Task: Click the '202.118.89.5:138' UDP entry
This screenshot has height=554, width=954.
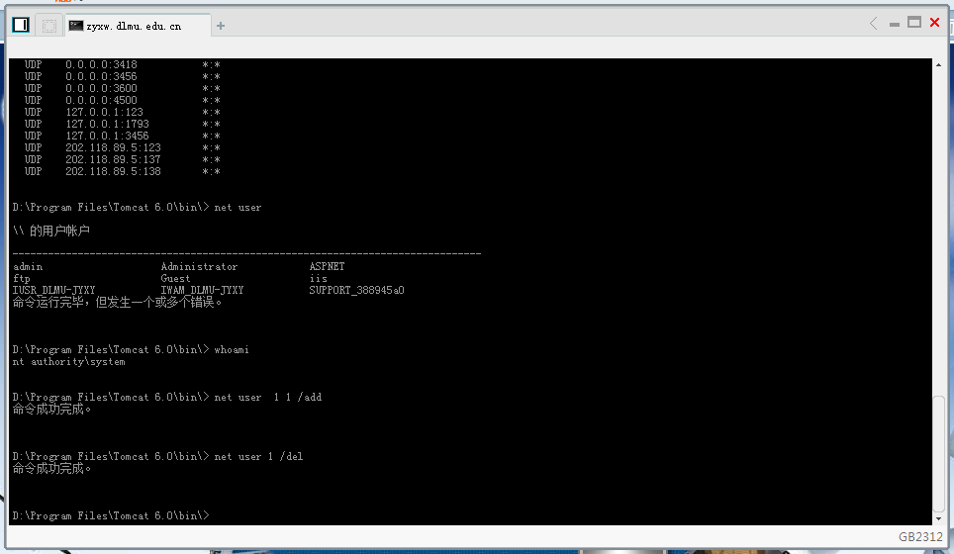Action: 113,172
